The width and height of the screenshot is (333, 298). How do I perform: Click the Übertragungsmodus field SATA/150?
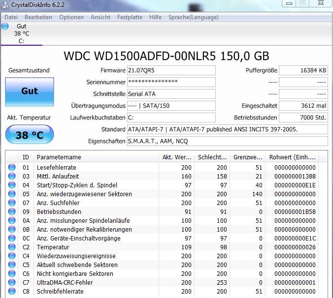(x=171, y=106)
